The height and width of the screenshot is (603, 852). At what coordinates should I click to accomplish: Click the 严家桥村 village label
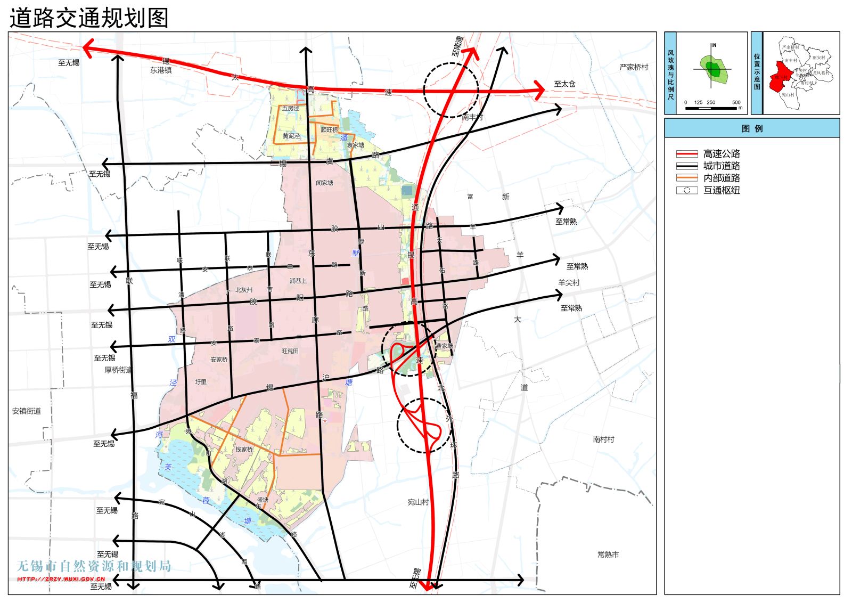[x=634, y=67]
